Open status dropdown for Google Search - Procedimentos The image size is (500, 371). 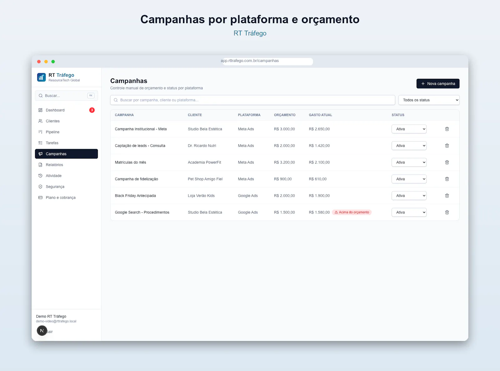[x=409, y=212]
